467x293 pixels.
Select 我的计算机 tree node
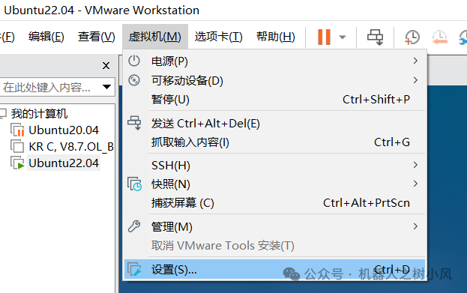[39, 114]
